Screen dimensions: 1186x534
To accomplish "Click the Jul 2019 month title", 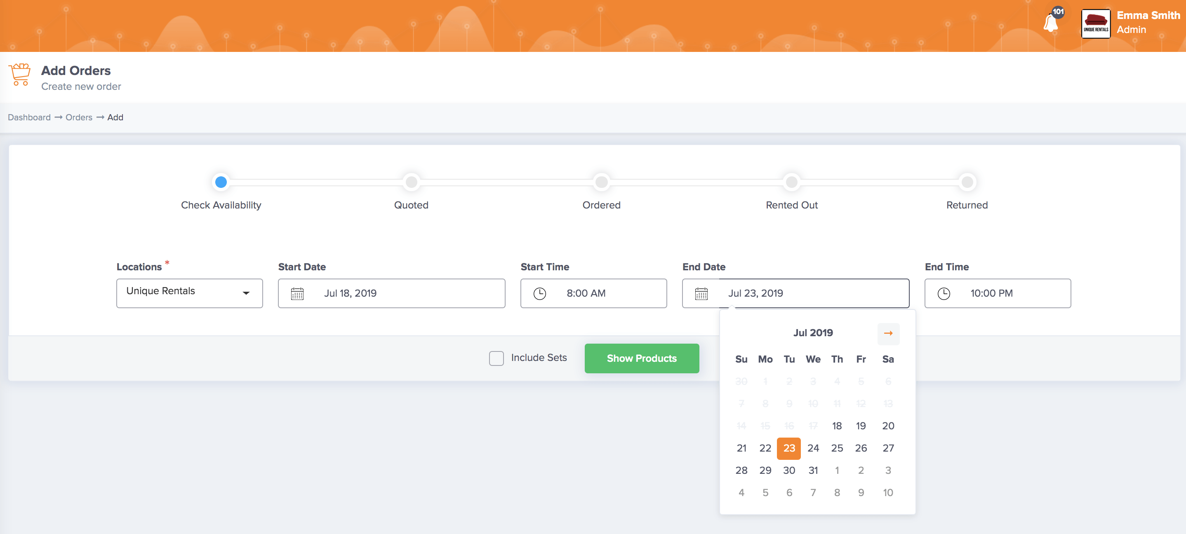I will 813,333.
